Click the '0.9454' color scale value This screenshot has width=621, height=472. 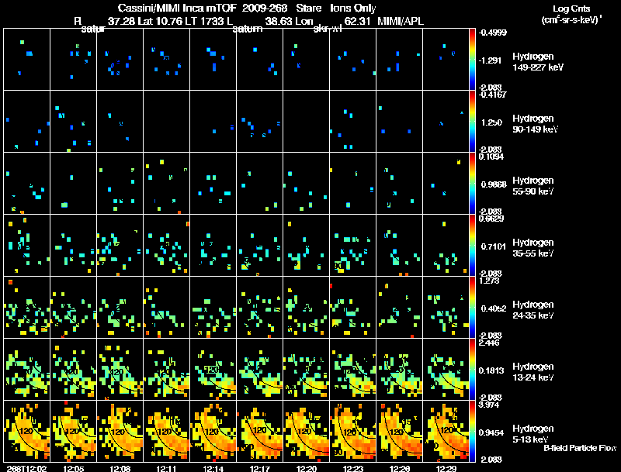(491, 433)
